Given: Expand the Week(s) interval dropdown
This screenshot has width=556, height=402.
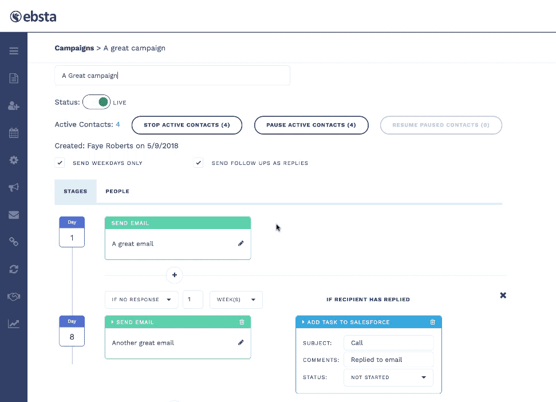Looking at the screenshot, I should coord(236,299).
